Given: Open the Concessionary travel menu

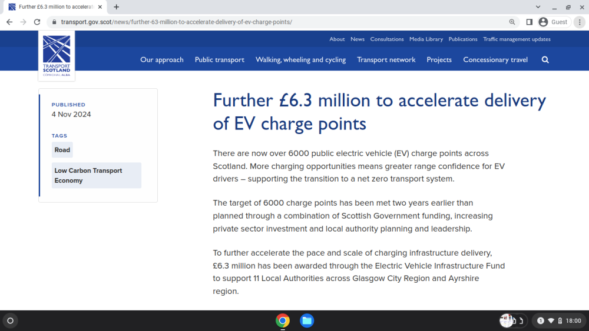Looking at the screenshot, I should 495,59.
